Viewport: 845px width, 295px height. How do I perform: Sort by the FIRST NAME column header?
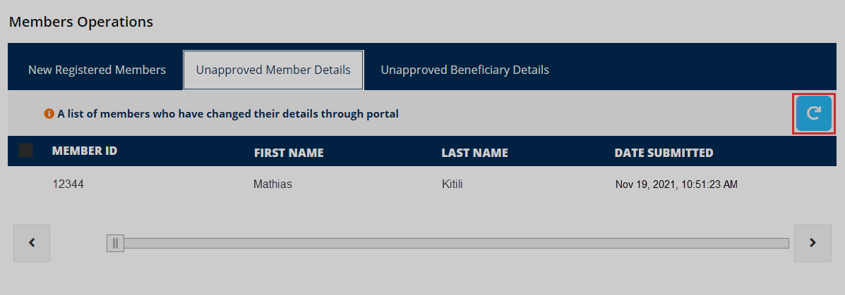tap(288, 153)
